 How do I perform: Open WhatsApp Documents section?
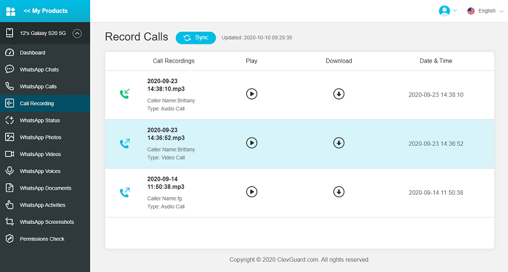coord(45,188)
